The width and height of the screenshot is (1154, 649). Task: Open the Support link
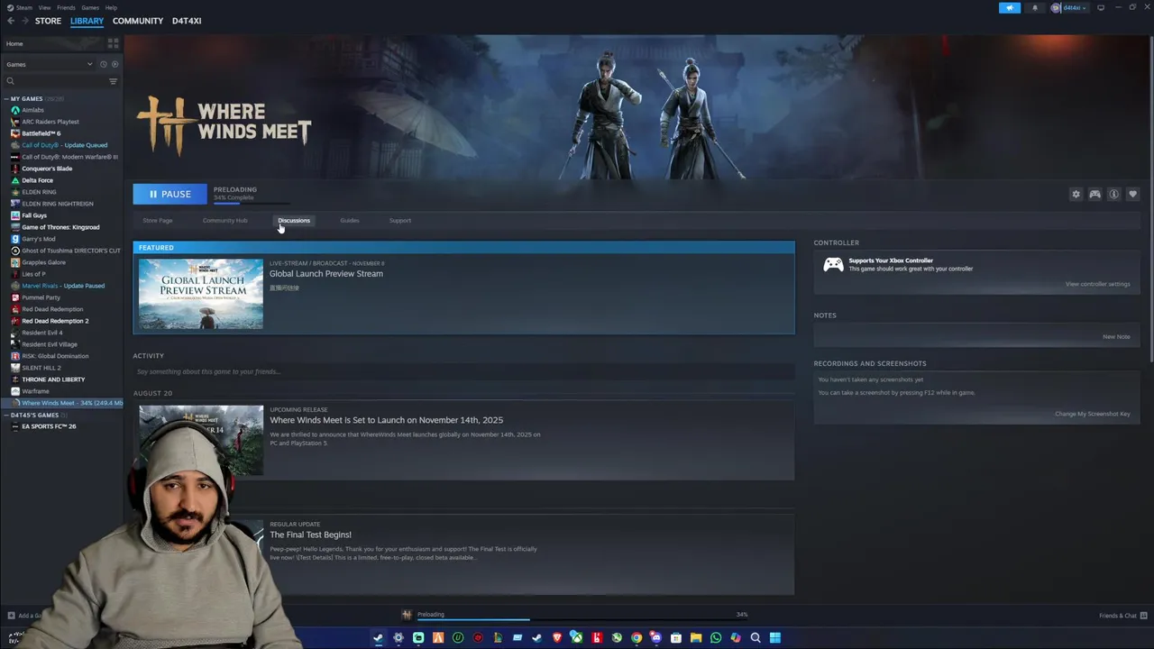tap(400, 220)
